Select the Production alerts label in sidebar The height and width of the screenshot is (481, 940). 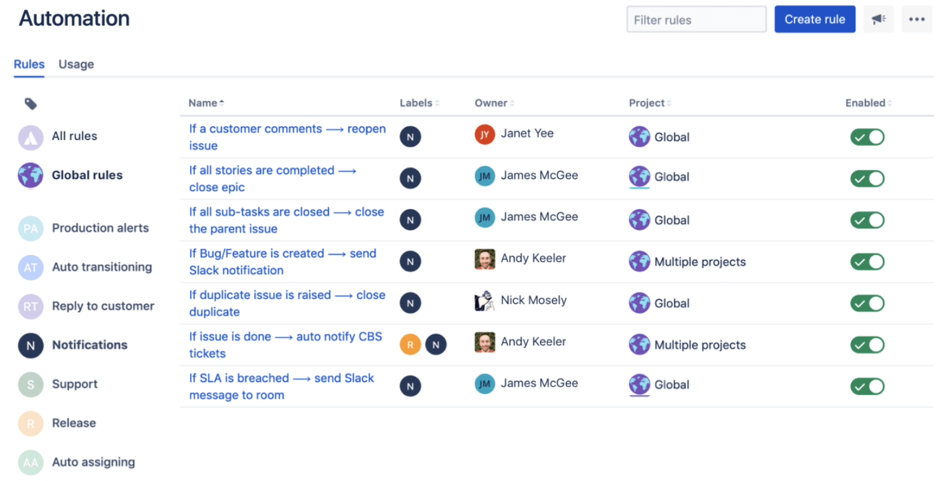(x=100, y=228)
